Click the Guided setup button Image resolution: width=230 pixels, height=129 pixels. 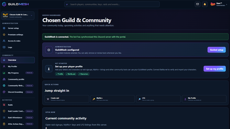point(216,50)
